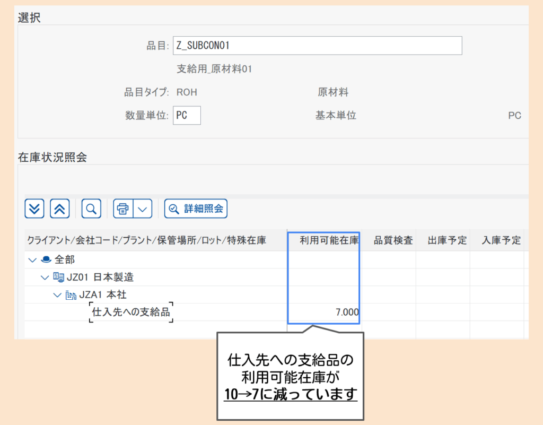The width and height of the screenshot is (543, 425).
Task: Click the 詳細照会 button
Action: pos(196,209)
